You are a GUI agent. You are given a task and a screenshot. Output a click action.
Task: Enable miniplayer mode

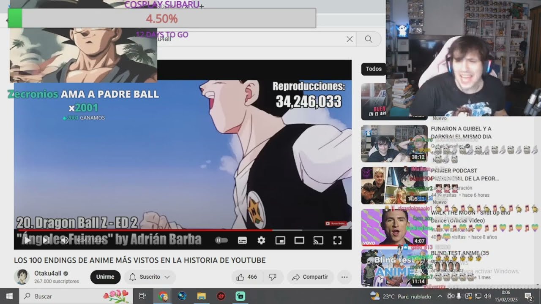[x=280, y=240]
